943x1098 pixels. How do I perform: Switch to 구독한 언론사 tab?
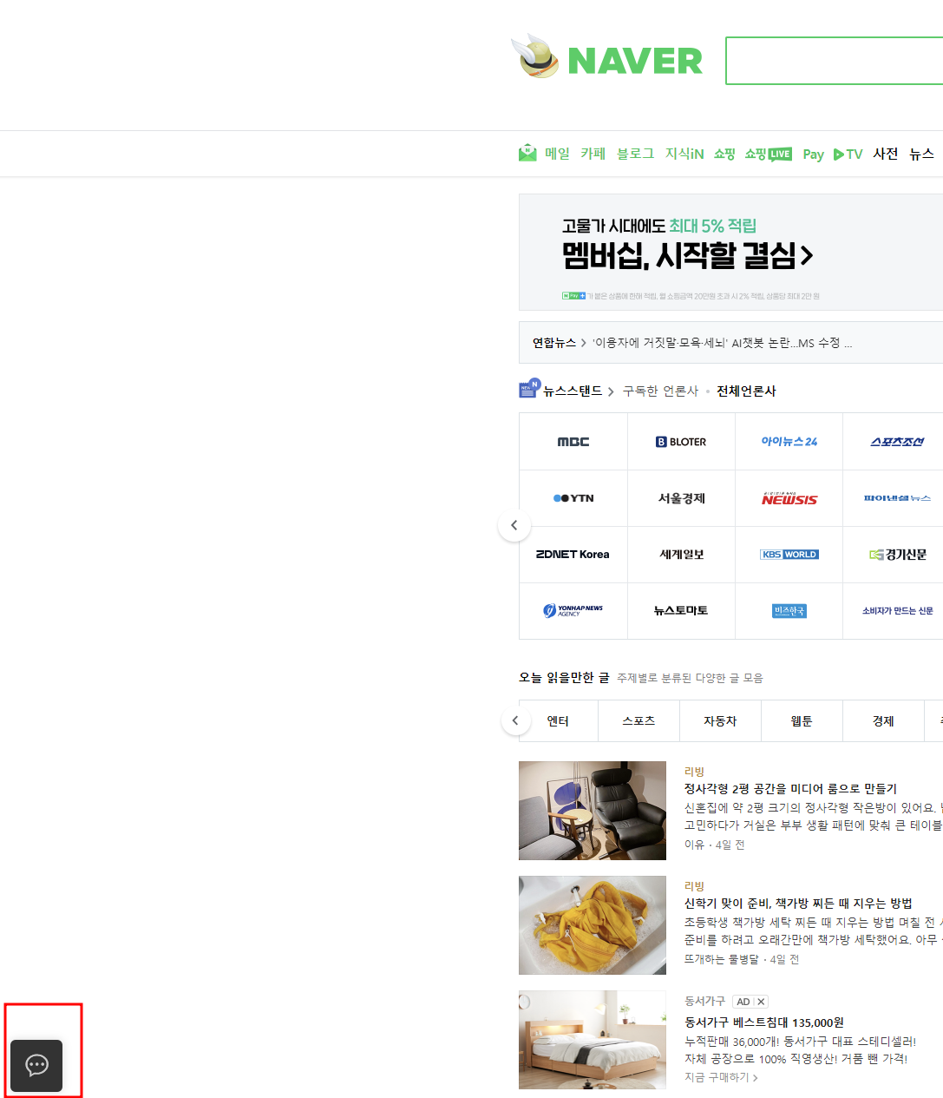pos(660,391)
